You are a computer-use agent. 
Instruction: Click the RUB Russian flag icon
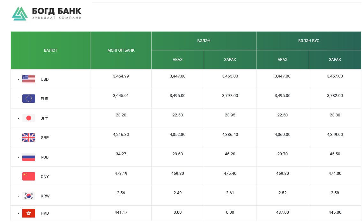point(29,157)
